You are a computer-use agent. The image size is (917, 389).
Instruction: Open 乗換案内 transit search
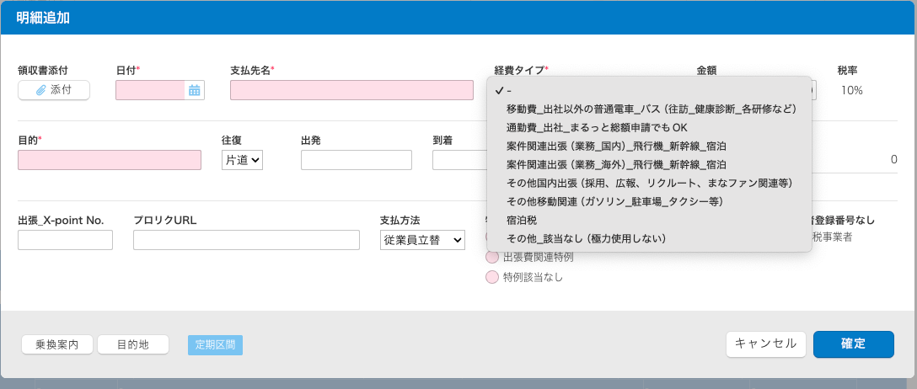coord(57,344)
